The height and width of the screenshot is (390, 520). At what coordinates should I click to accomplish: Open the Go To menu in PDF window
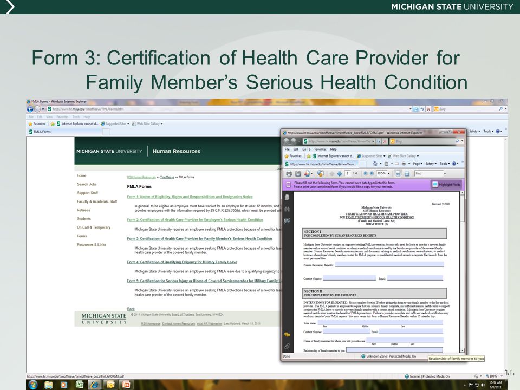click(307, 149)
